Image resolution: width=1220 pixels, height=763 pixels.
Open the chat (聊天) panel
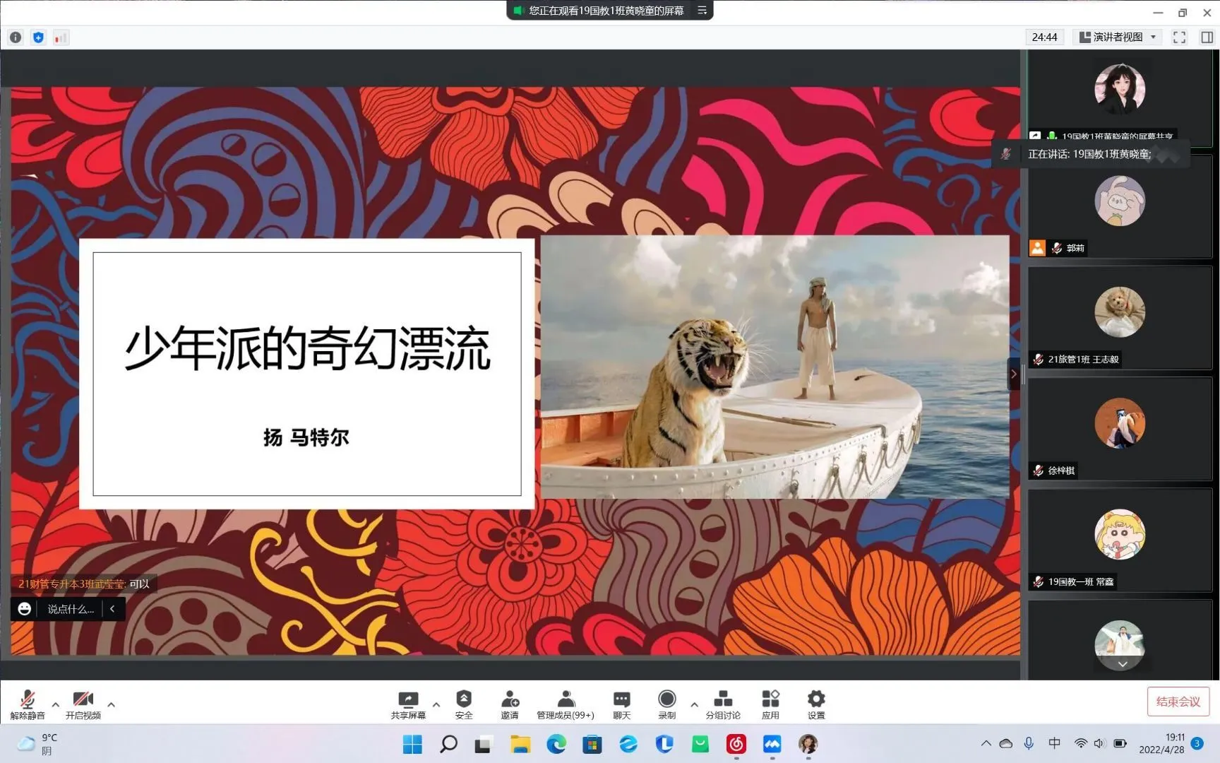[x=621, y=704]
